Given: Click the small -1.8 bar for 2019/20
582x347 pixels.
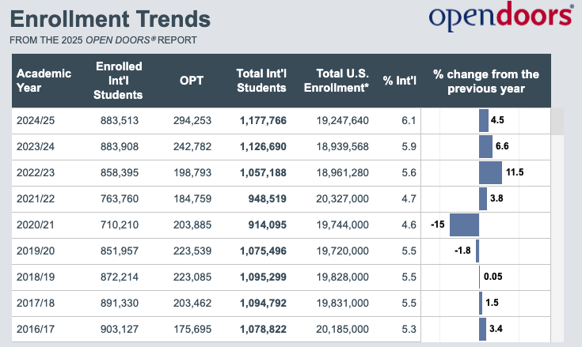Looking at the screenshot, I should click(x=477, y=251).
